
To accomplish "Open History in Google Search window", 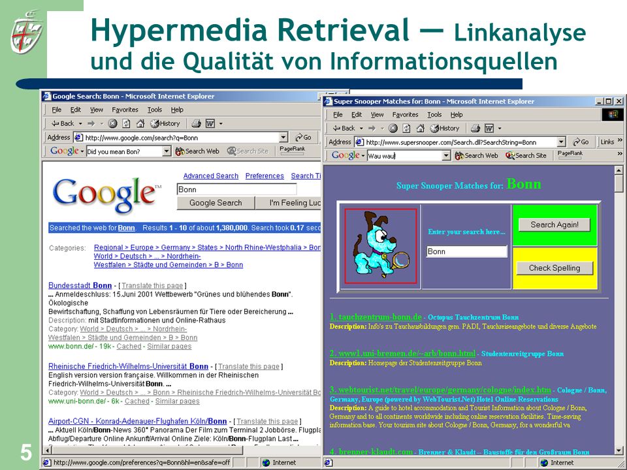I will [165, 123].
